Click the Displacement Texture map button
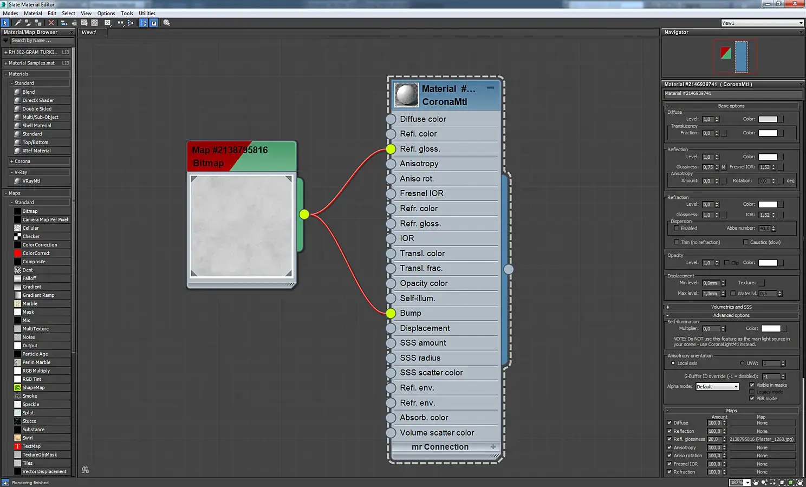 coord(762,283)
